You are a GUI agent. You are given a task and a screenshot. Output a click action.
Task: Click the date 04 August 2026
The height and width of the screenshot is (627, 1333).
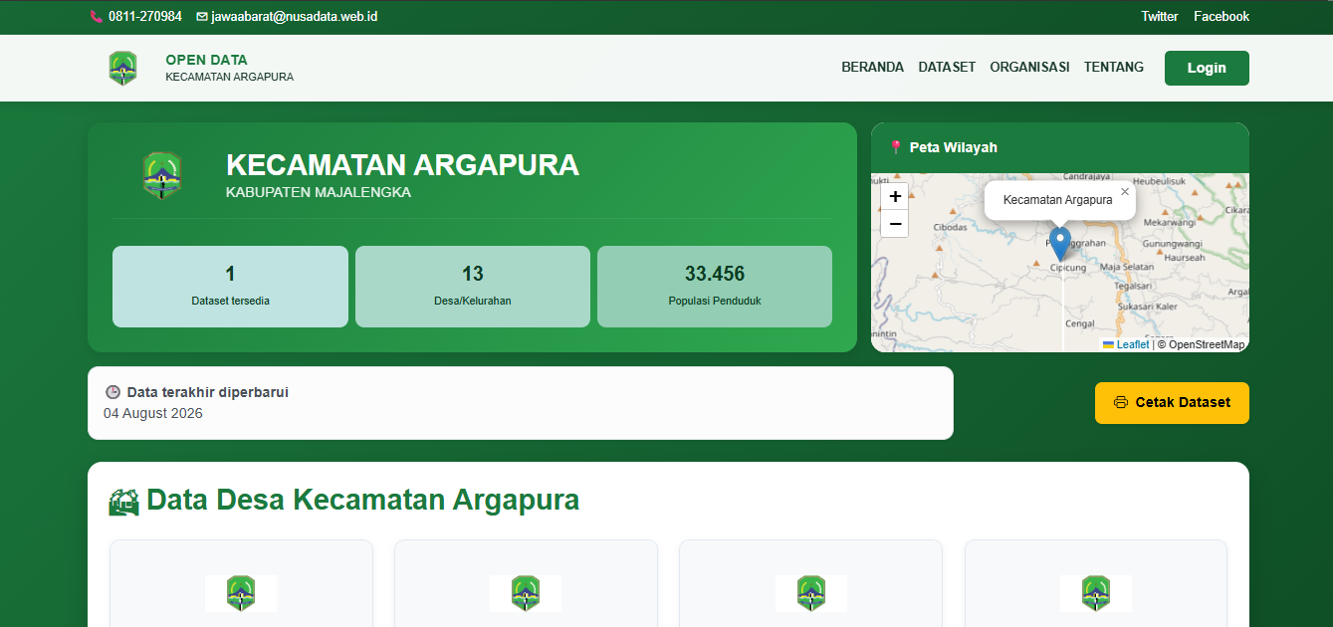(x=153, y=413)
